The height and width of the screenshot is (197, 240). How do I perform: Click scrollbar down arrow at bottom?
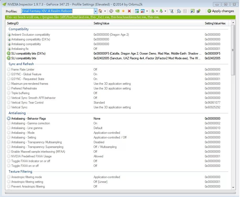[233, 187]
